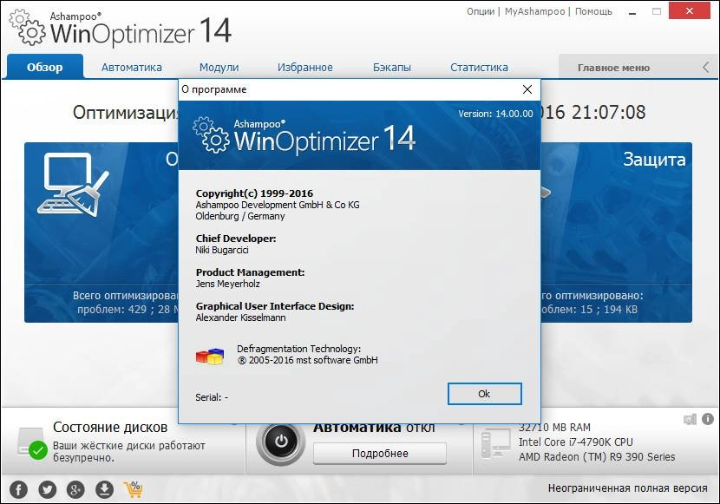
Task: Open the Статистика tab
Action: [x=479, y=68]
